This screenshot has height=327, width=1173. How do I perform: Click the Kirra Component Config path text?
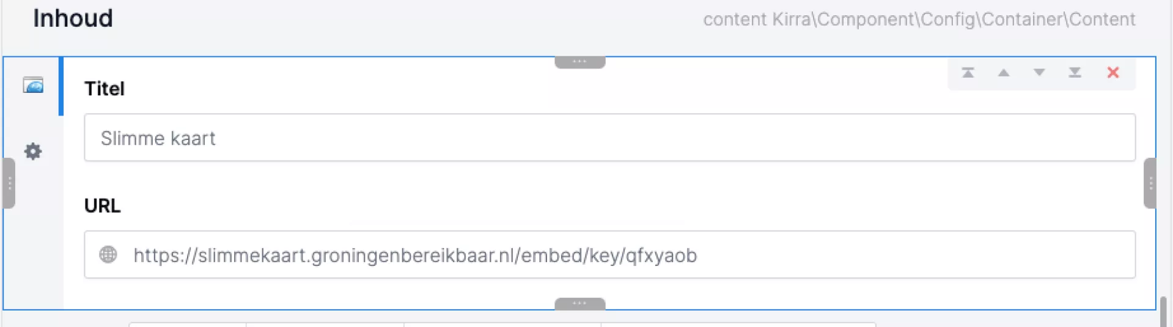919,20
